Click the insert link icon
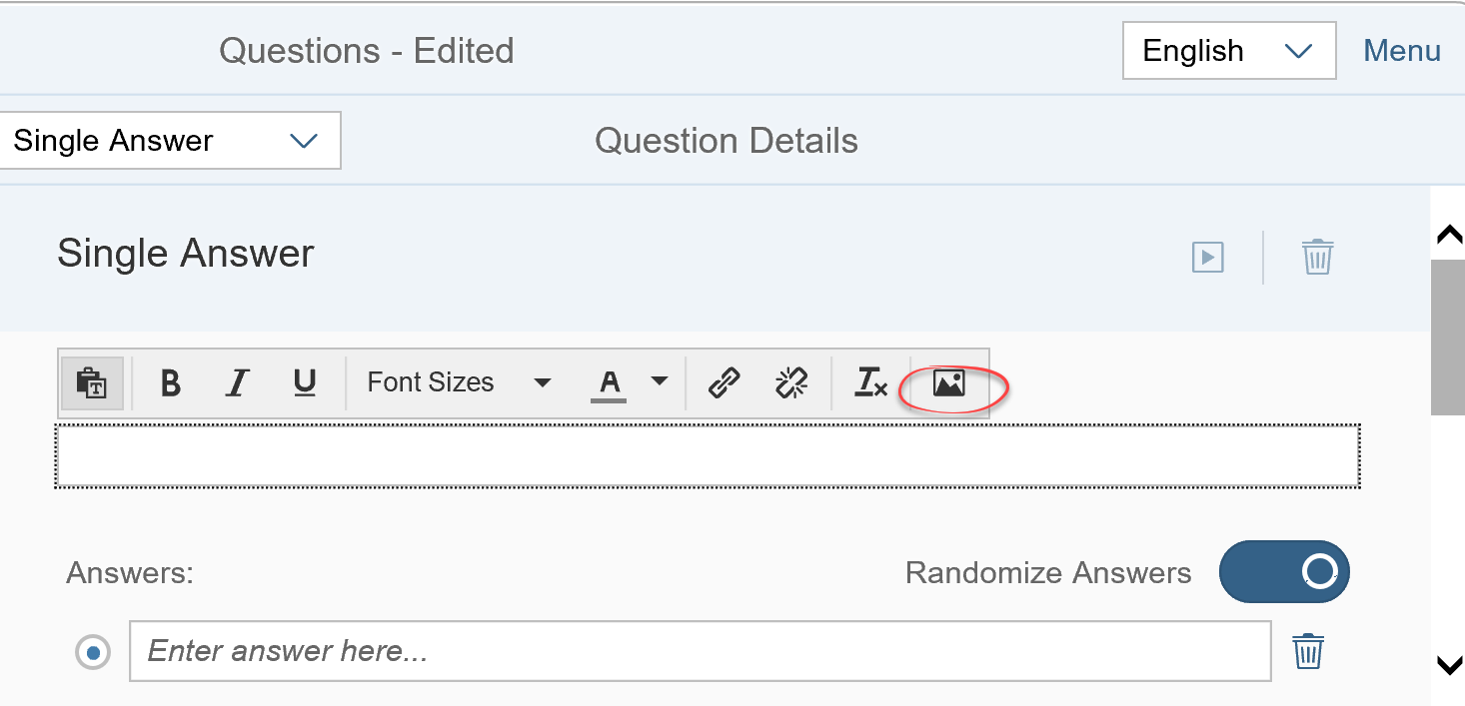This screenshot has height=706, width=1465. (x=724, y=382)
